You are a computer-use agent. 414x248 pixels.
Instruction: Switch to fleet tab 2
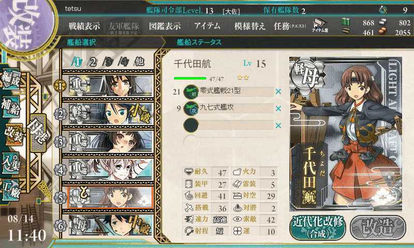point(93,62)
